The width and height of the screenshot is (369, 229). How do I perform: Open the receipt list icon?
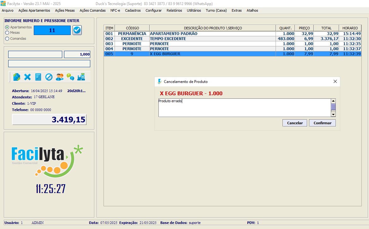[x=38, y=77]
